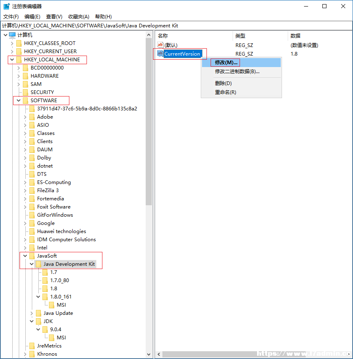Image resolution: width=353 pixels, height=359 pixels.
Task: Click the 类型 column header
Action: click(x=260, y=36)
